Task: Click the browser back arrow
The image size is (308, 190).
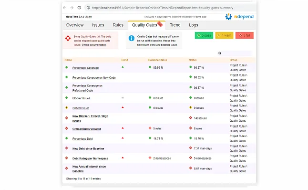Action: [x=65, y=8]
